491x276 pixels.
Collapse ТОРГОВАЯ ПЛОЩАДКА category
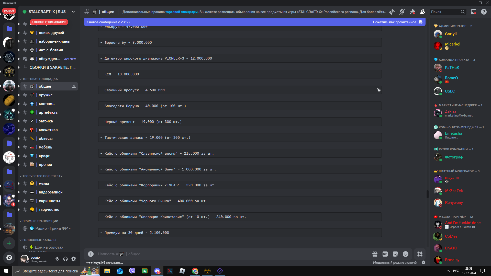[x=40, y=79]
